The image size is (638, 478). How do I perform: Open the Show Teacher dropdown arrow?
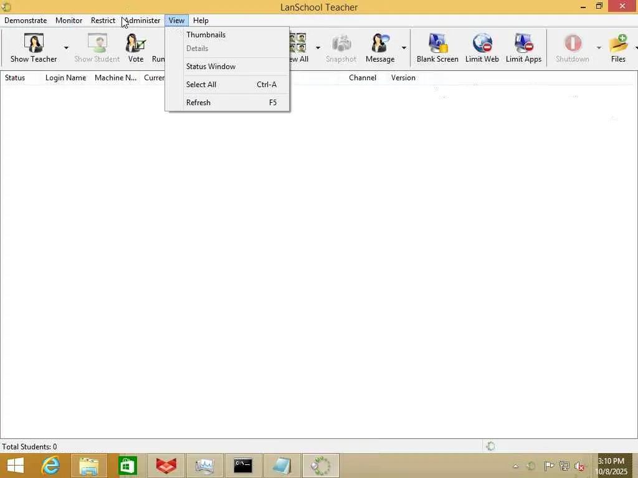(66, 48)
